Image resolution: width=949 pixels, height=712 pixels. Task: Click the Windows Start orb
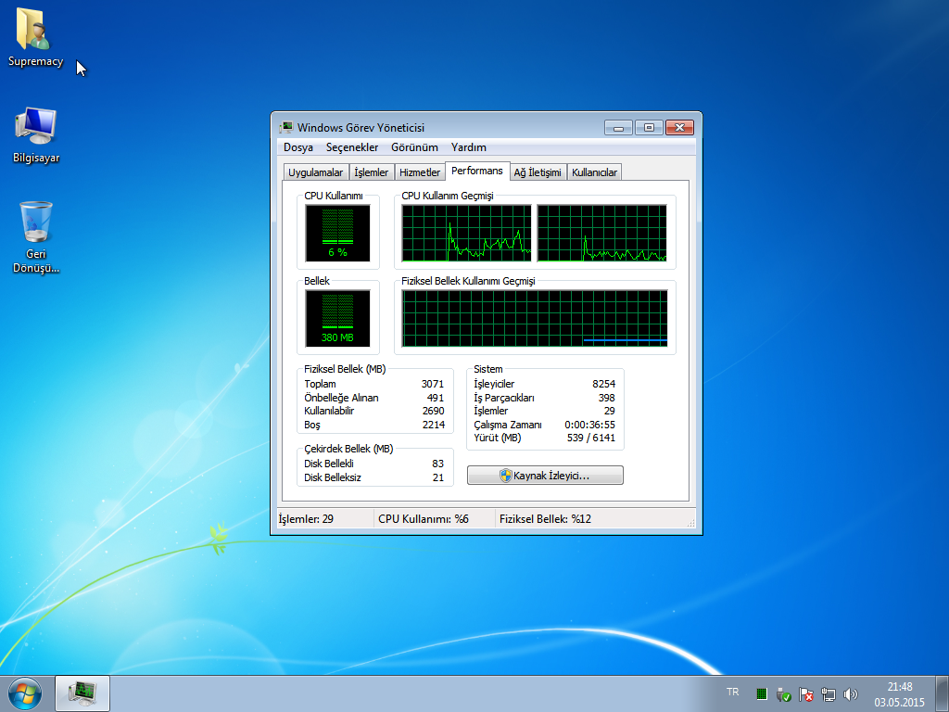click(25, 693)
